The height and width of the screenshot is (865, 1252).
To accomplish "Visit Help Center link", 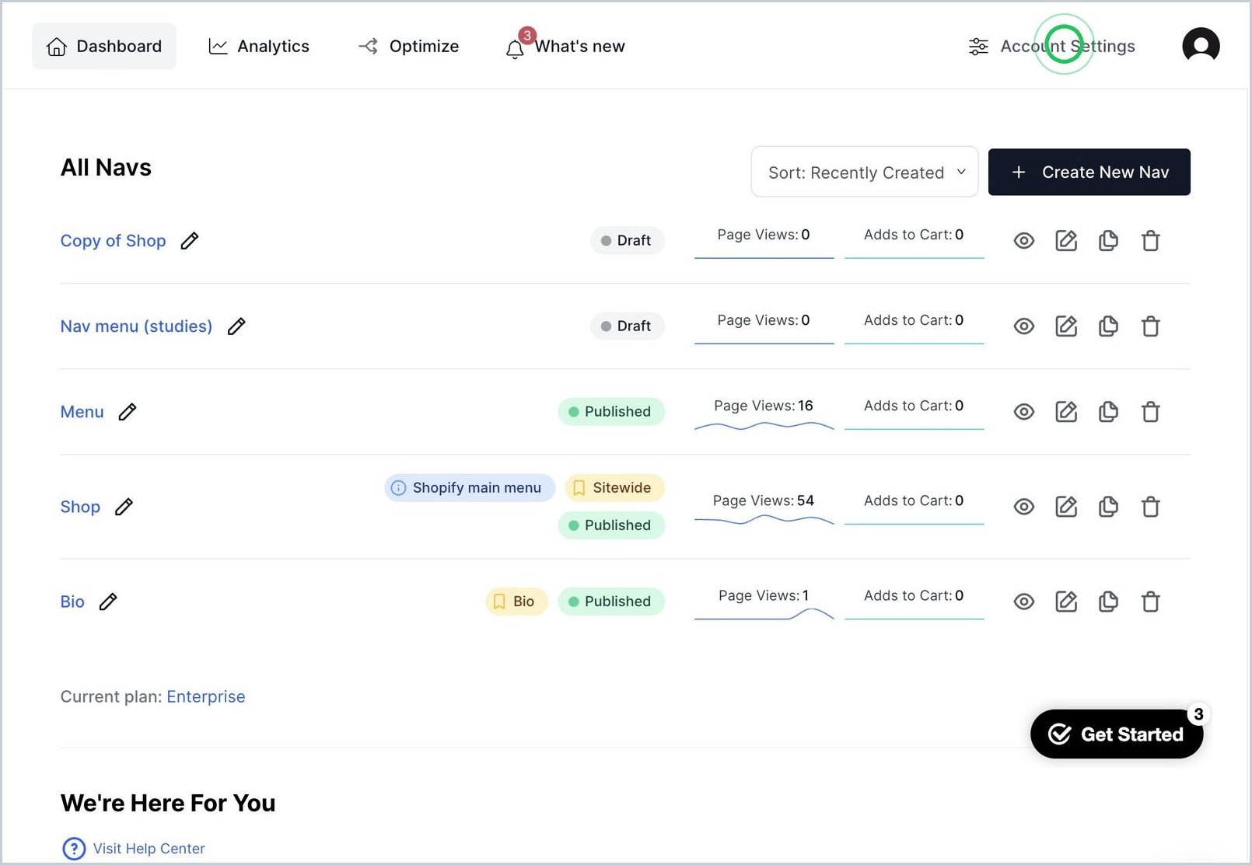I will tap(133, 849).
